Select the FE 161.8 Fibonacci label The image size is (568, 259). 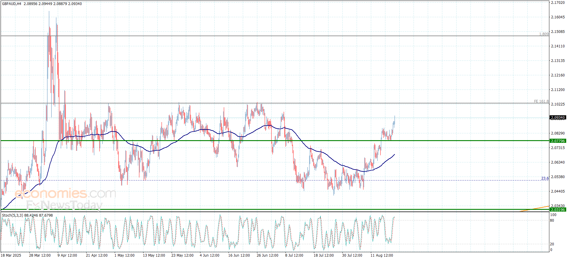coord(541,101)
